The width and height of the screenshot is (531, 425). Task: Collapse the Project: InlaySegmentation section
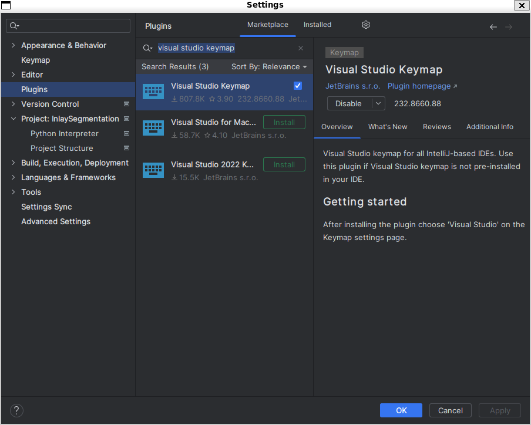point(13,119)
